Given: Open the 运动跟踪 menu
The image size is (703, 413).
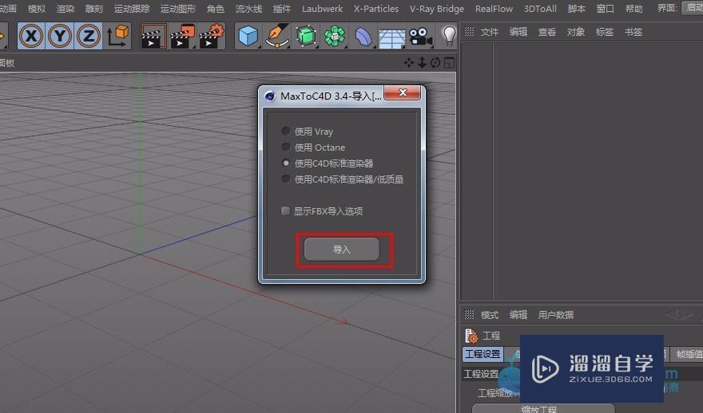Looking at the screenshot, I should (x=132, y=9).
